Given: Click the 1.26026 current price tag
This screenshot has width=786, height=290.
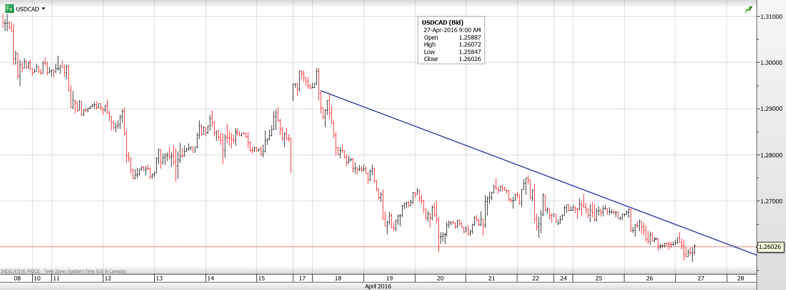Looking at the screenshot, I should [771, 247].
